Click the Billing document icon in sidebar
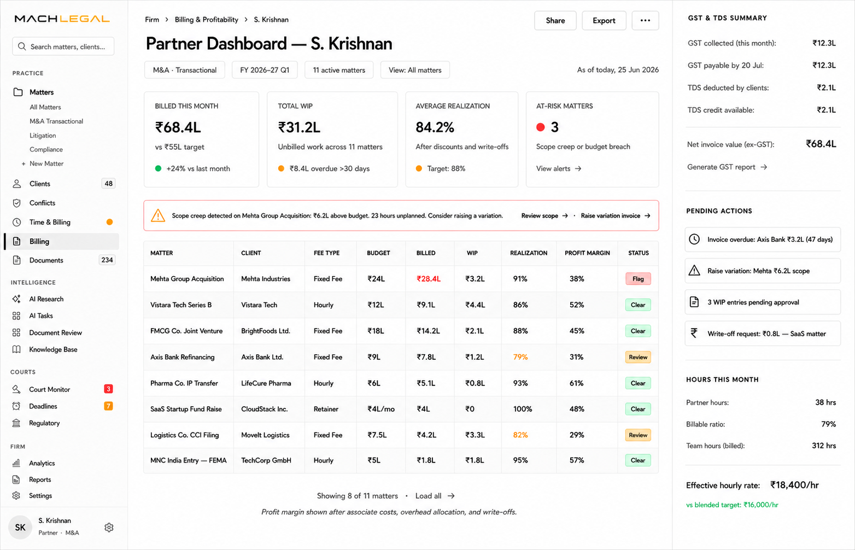 [17, 241]
